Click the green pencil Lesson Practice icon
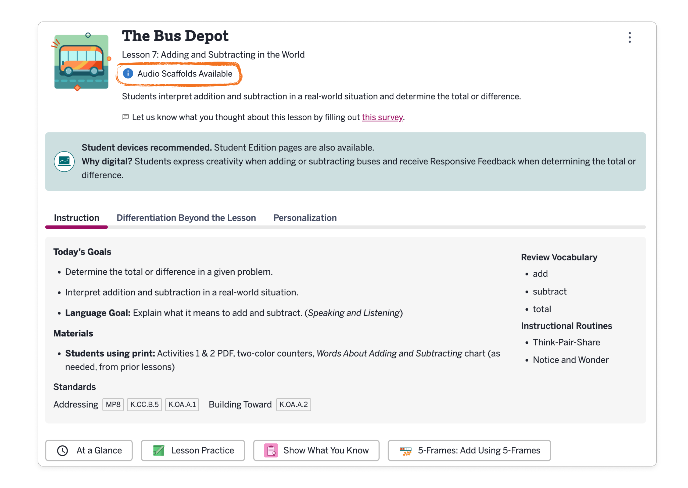 158,450
